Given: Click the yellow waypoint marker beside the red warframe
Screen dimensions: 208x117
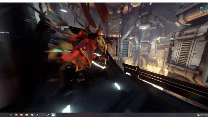Looking at the screenshot, I should coord(109,47).
